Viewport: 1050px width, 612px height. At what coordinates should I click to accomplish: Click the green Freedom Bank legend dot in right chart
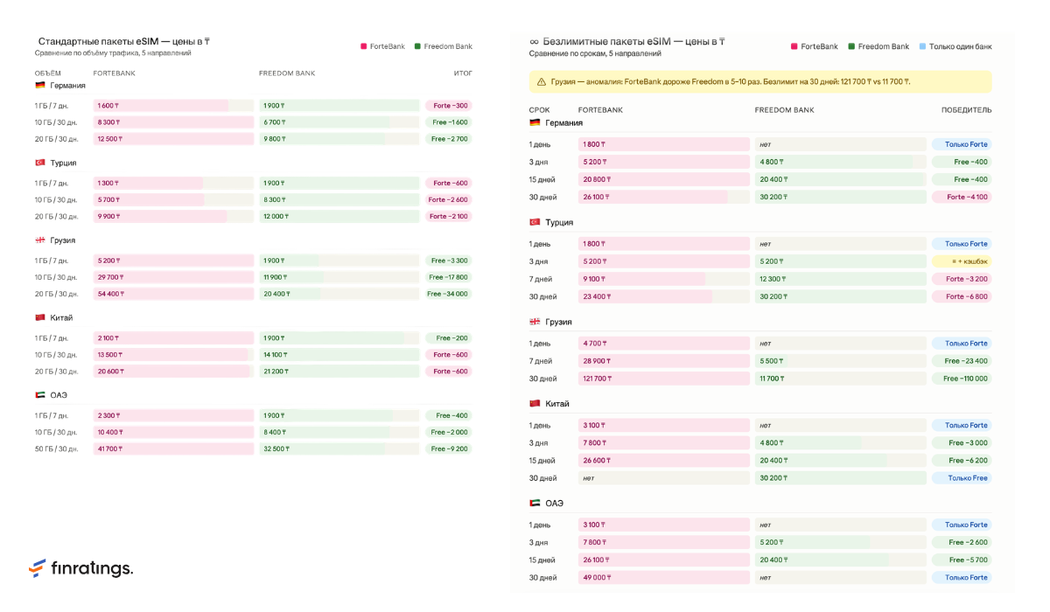tap(851, 46)
